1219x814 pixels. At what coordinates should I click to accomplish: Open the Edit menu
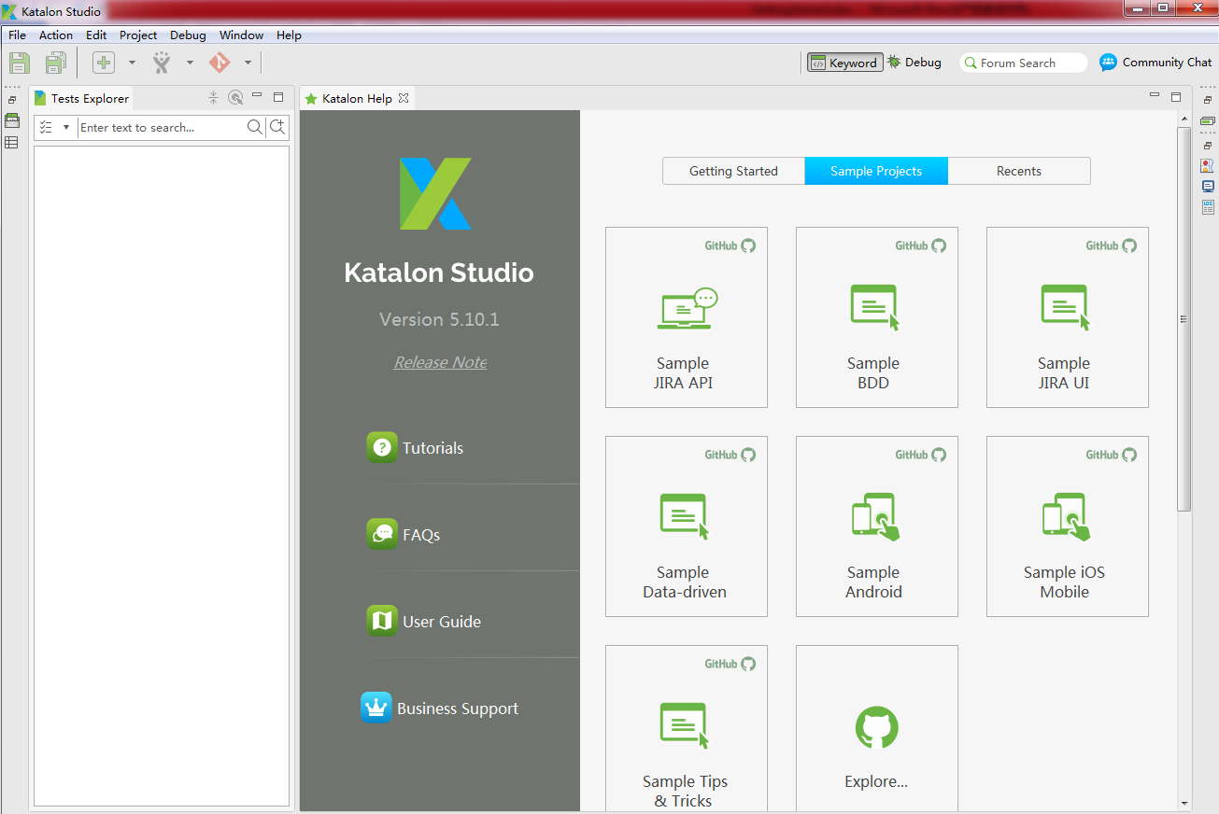[x=96, y=35]
